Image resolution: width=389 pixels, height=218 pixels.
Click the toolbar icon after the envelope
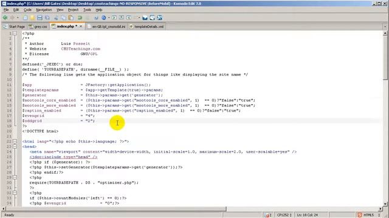pyautogui.click(x=152, y=18)
